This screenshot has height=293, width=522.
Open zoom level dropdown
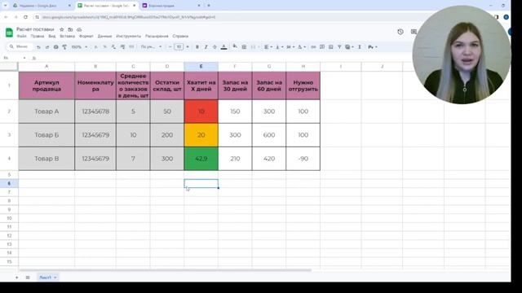click(80, 47)
